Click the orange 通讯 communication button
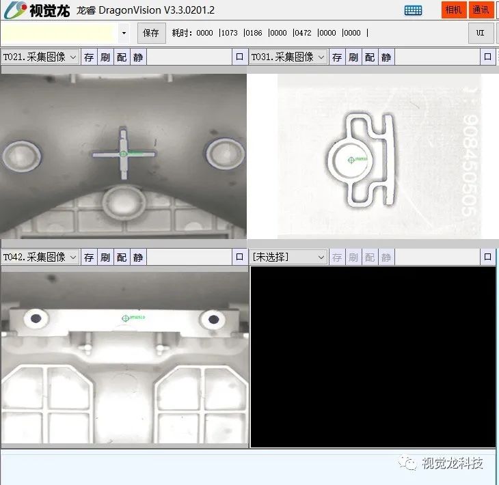 (481, 10)
